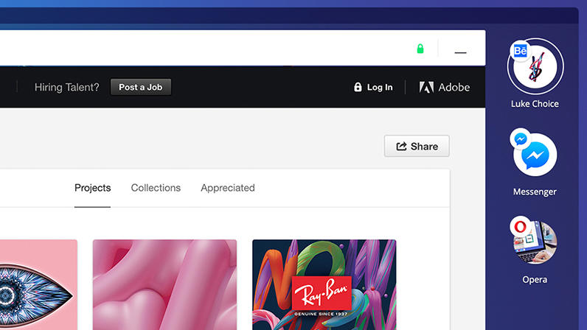
Task: Click the padlock icon beside Log In
Action: click(x=358, y=87)
